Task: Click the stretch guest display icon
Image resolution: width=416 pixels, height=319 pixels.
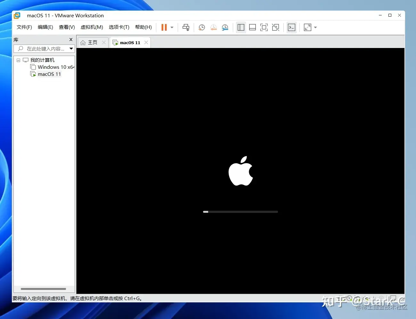Action: (307, 28)
